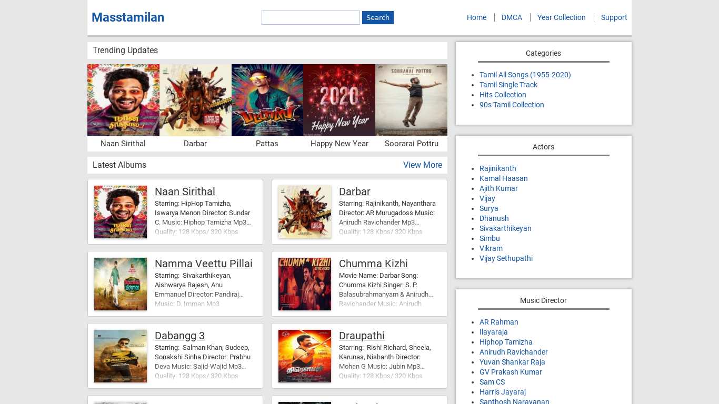Open Namma Veettu Pillai album title
This screenshot has width=719, height=404.
pos(204,264)
